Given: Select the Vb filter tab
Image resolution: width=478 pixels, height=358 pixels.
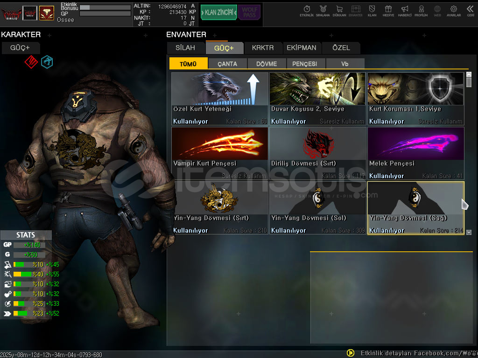Looking at the screenshot, I should coord(345,63).
